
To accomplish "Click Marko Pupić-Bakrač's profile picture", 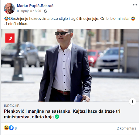I will tap(9, 8).
